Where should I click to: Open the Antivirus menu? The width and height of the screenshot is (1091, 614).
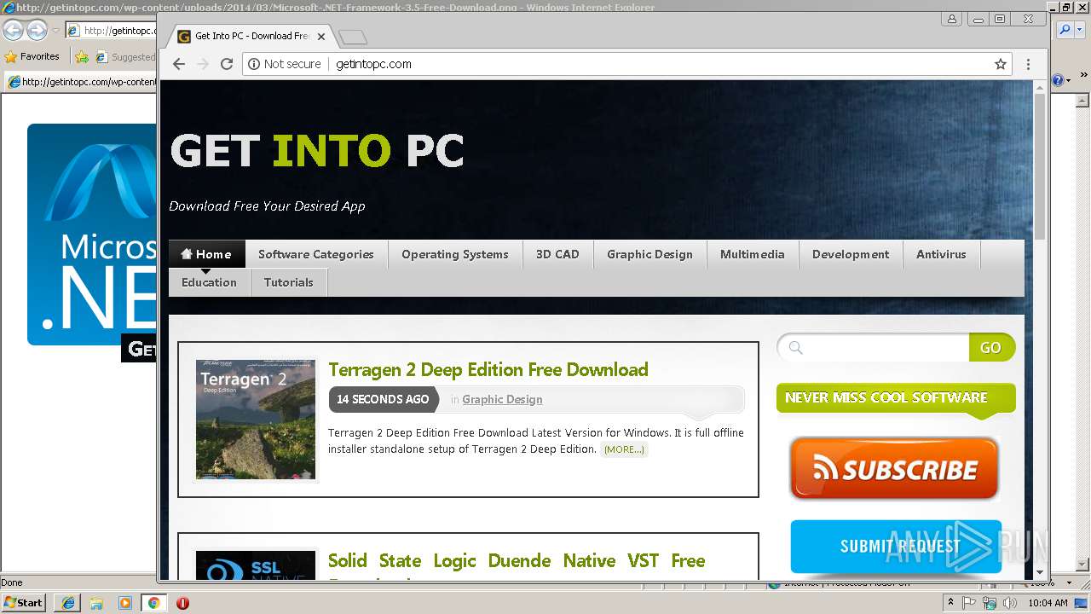[941, 254]
